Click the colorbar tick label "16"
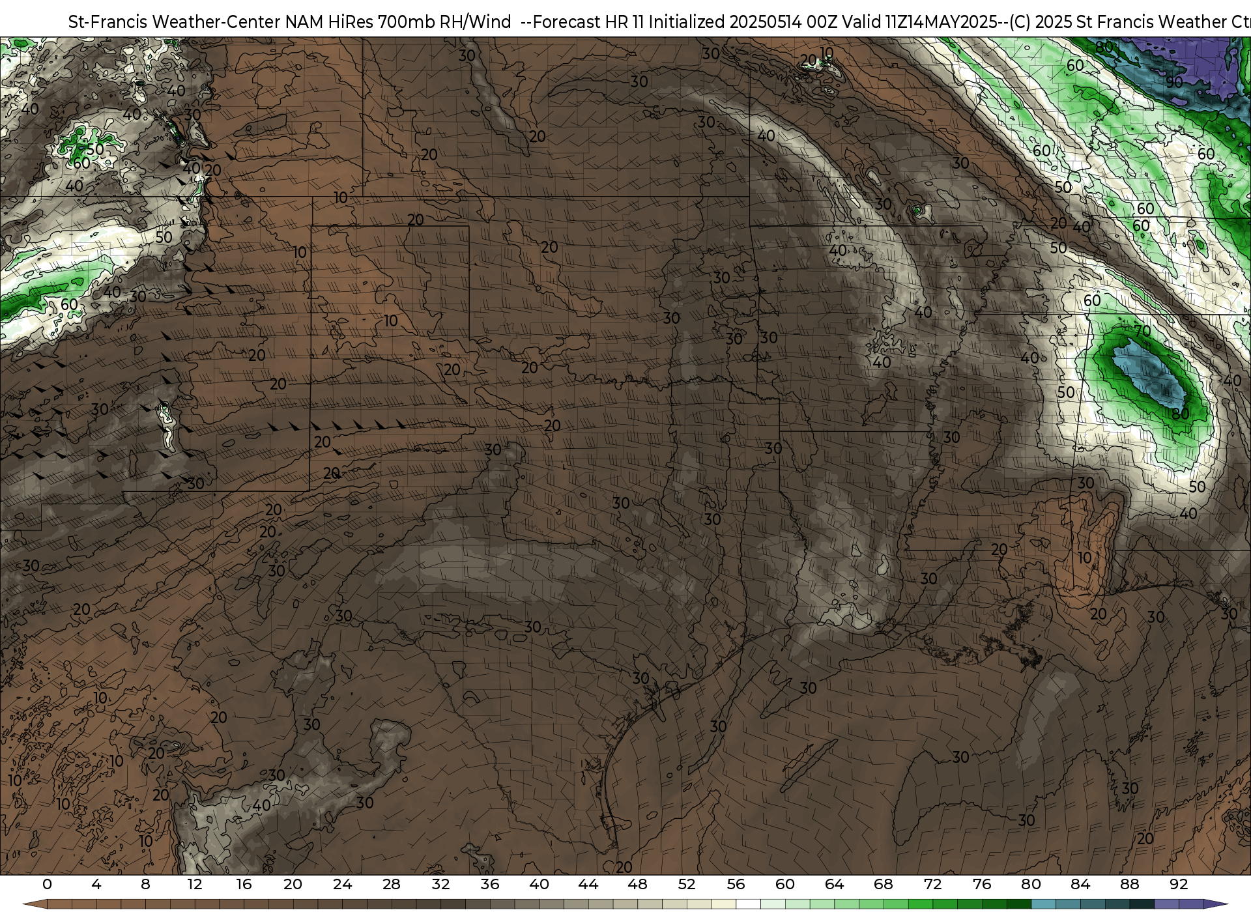The width and height of the screenshot is (1251, 912). click(244, 884)
